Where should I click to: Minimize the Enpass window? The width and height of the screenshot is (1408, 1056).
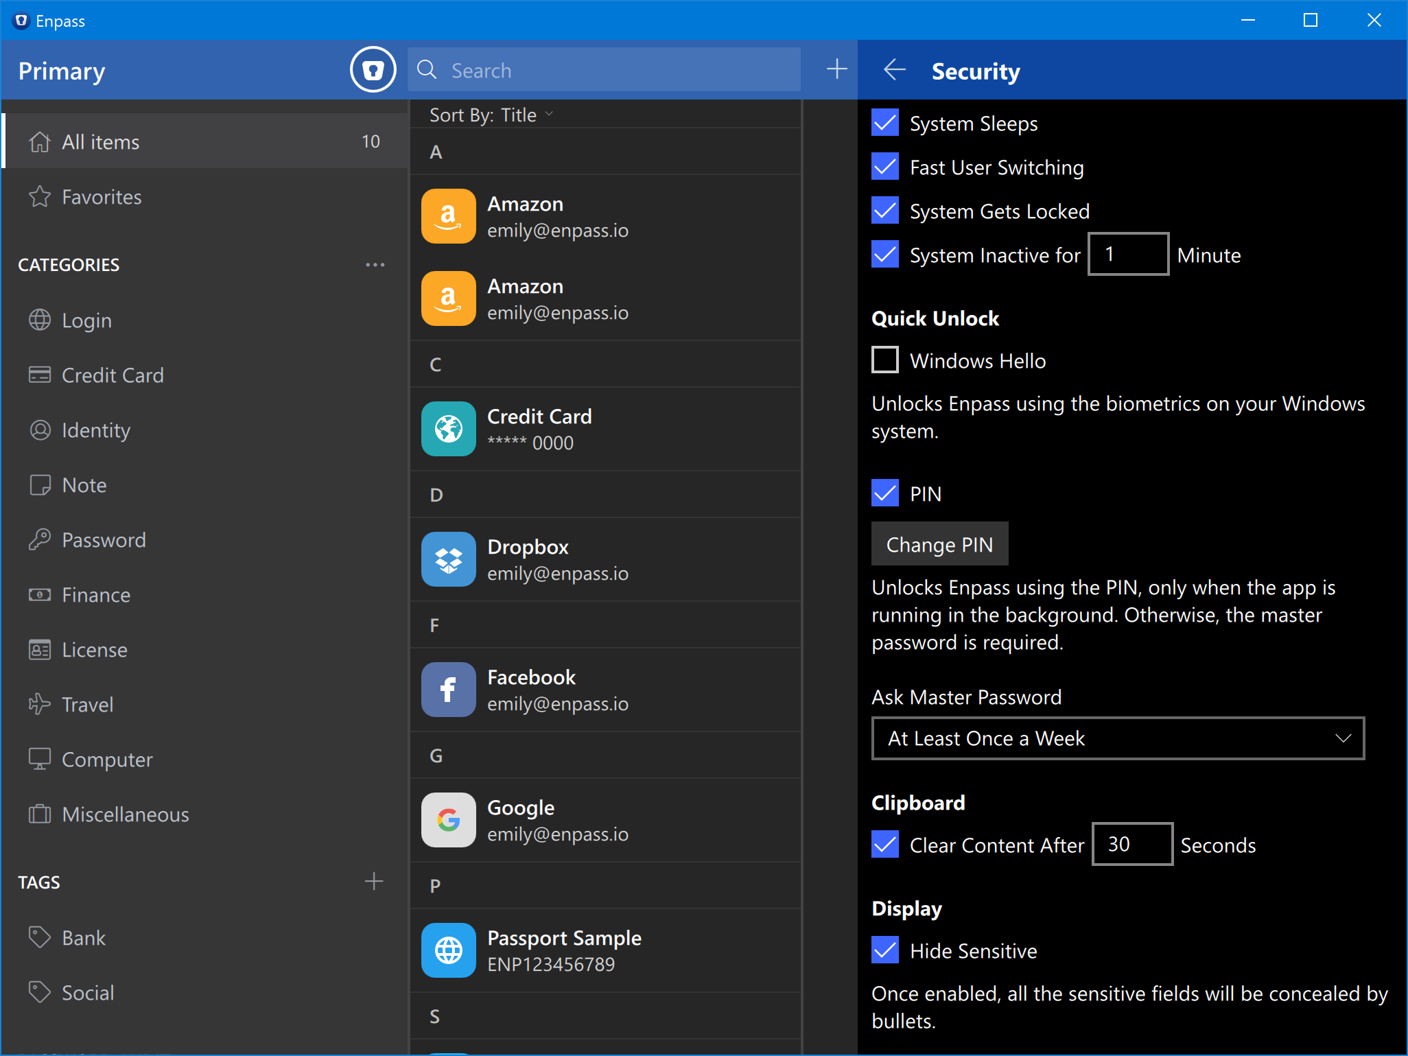(x=1247, y=20)
